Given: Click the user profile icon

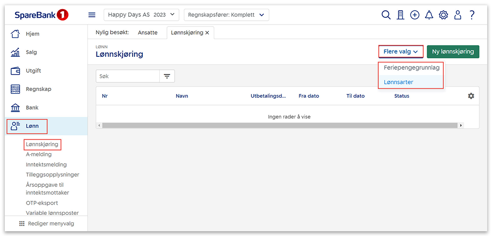Looking at the screenshot, I should pos(458,15).
